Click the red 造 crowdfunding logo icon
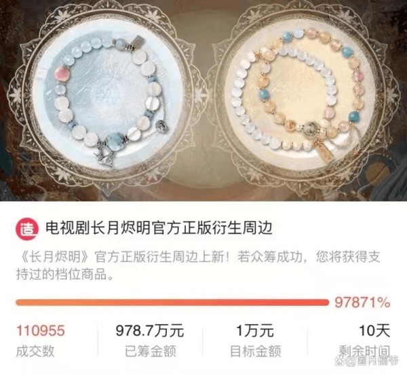The width and height of the screenshot is (407, 375). pyautogui.click(x=27, y=229)
